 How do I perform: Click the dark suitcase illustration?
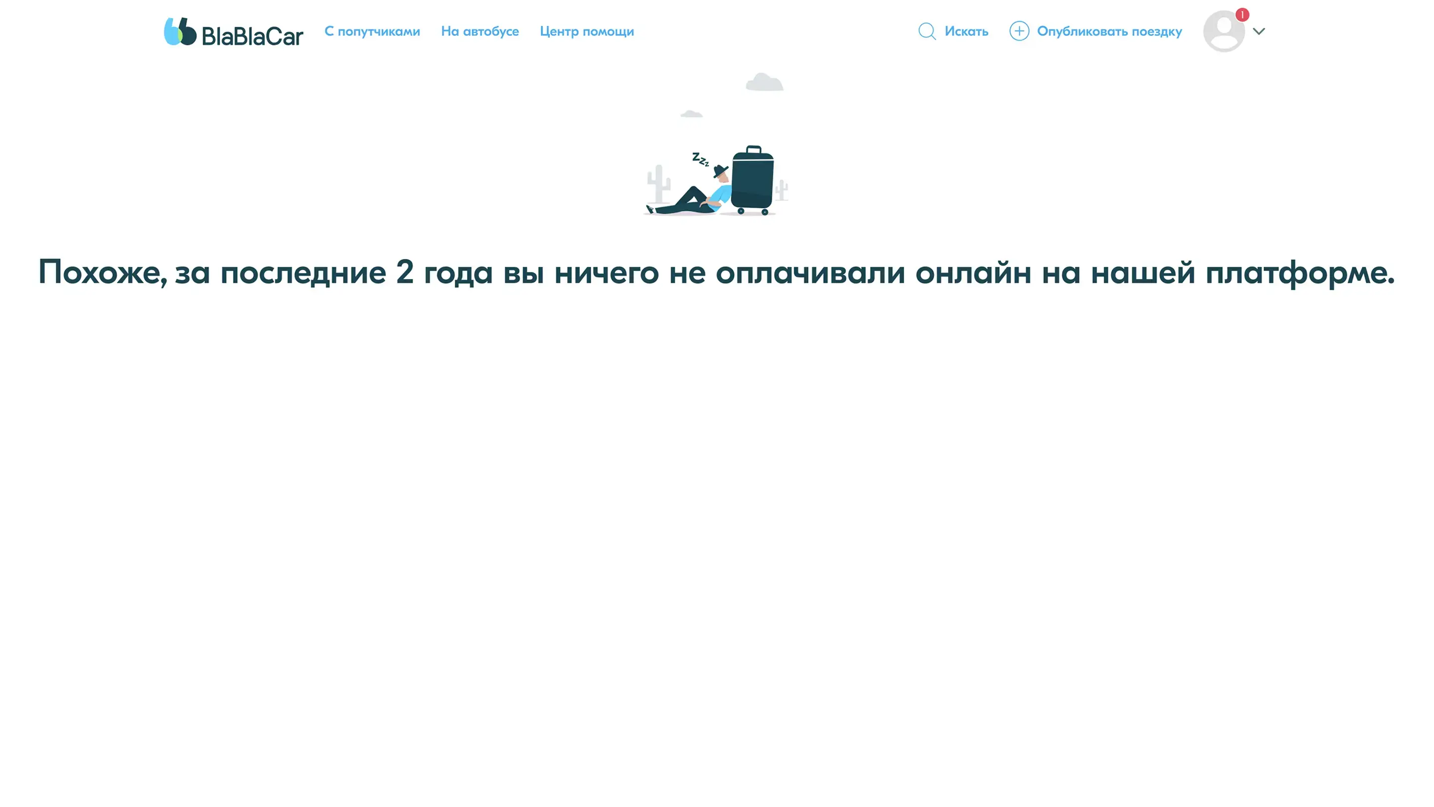753,181
